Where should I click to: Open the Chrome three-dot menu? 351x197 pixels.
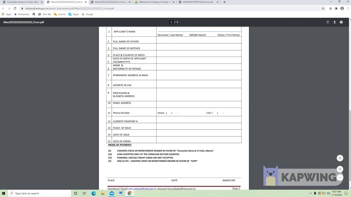coord(348,8)
